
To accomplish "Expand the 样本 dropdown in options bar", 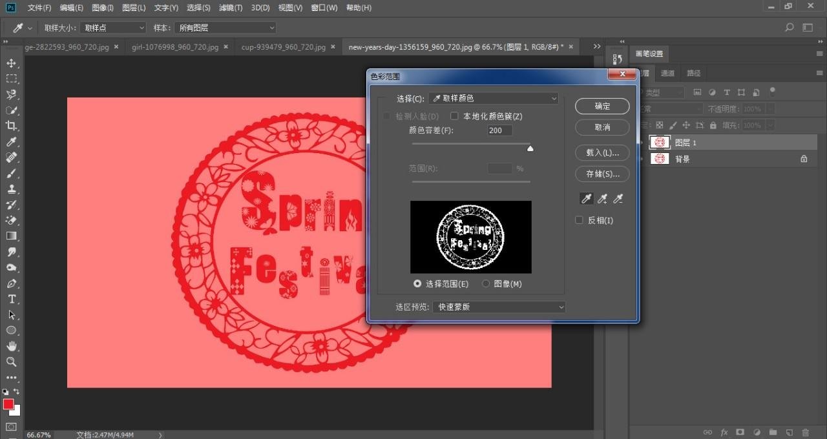I will (224, 28).
